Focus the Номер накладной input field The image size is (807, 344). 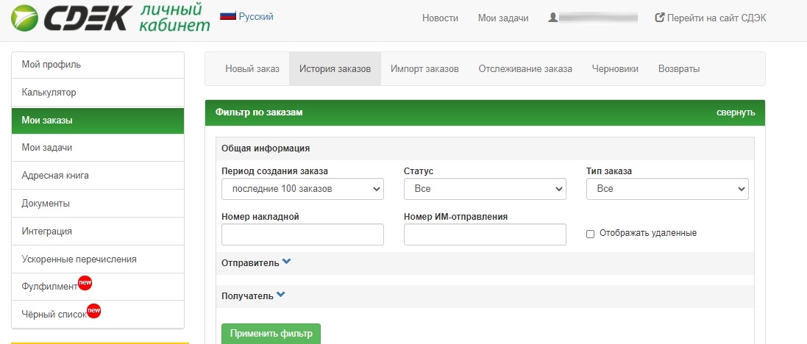302,234
